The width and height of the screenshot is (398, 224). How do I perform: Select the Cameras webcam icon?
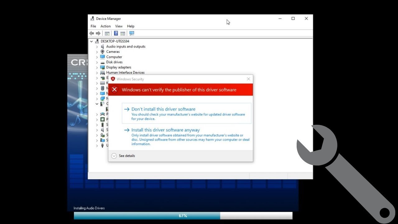(x=102, y=52)
